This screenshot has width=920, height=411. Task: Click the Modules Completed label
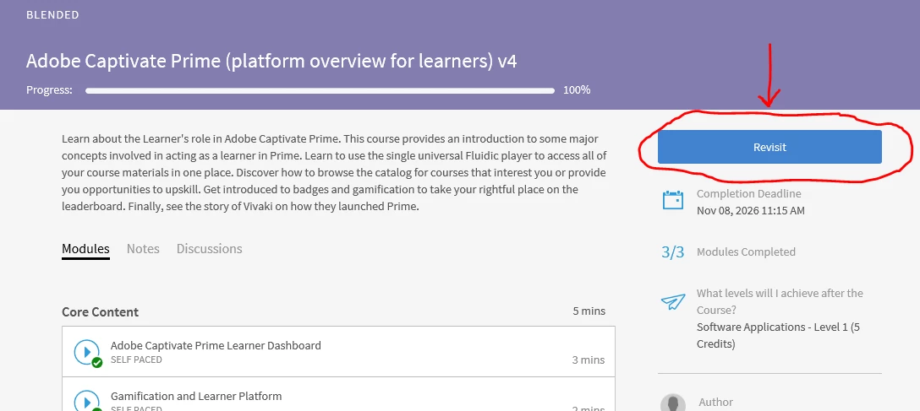pyautogui.click(x=746, y=251)
